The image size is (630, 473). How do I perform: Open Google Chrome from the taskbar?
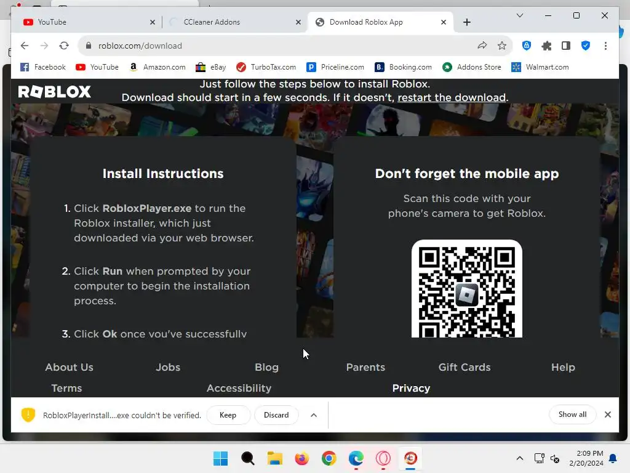(x=329, y=458)
